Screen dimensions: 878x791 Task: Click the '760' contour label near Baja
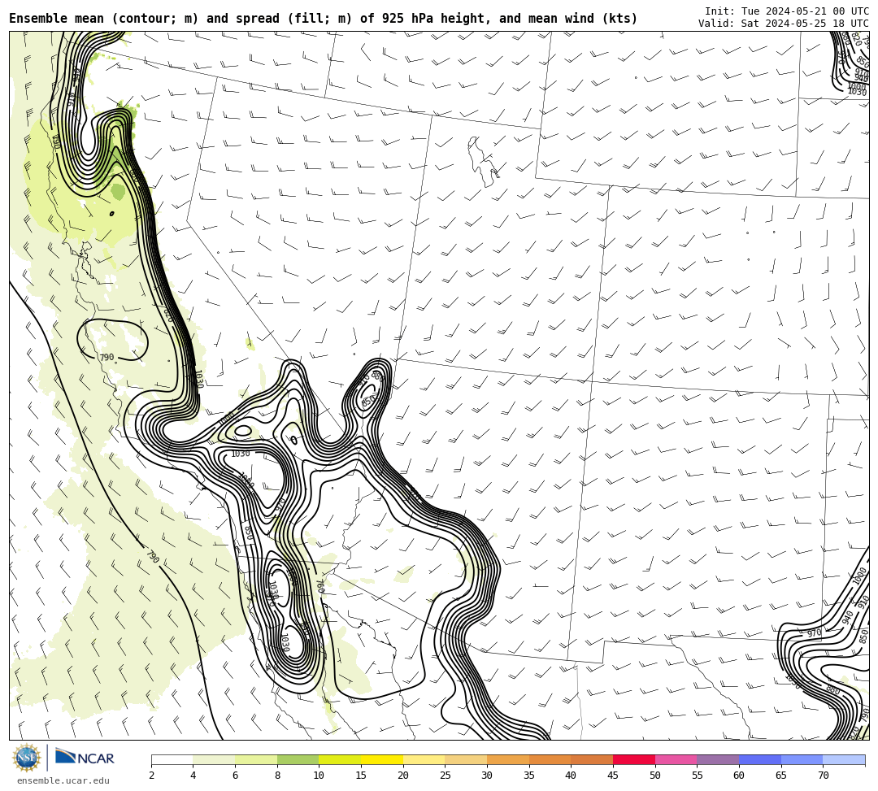[x=319, y=586]
